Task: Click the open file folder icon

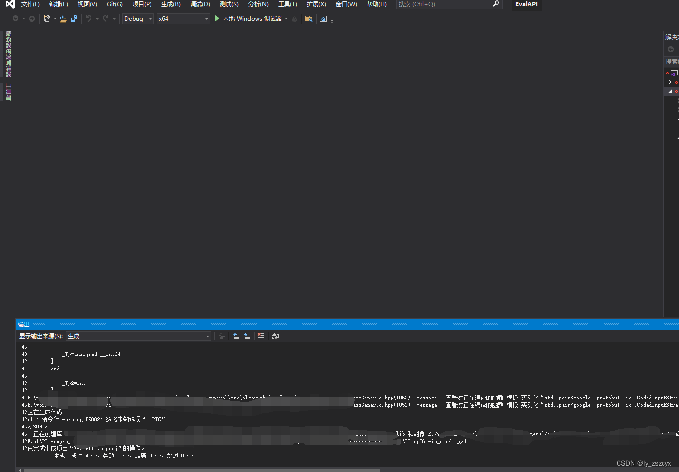Action: 63,19
